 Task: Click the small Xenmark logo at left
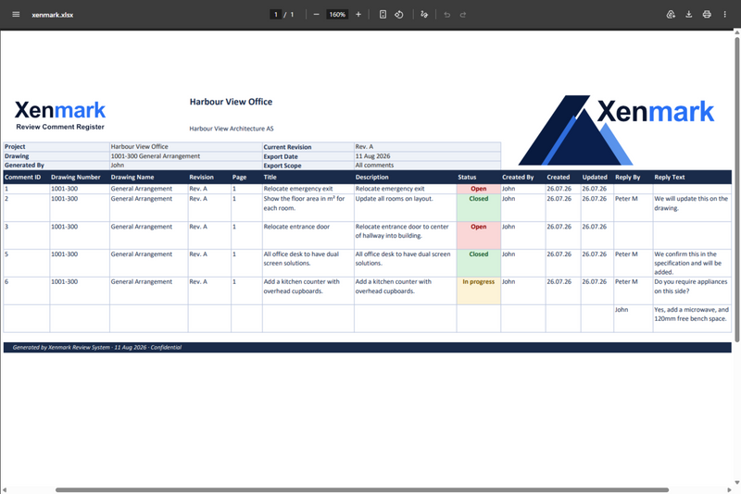tap(60, 110)
